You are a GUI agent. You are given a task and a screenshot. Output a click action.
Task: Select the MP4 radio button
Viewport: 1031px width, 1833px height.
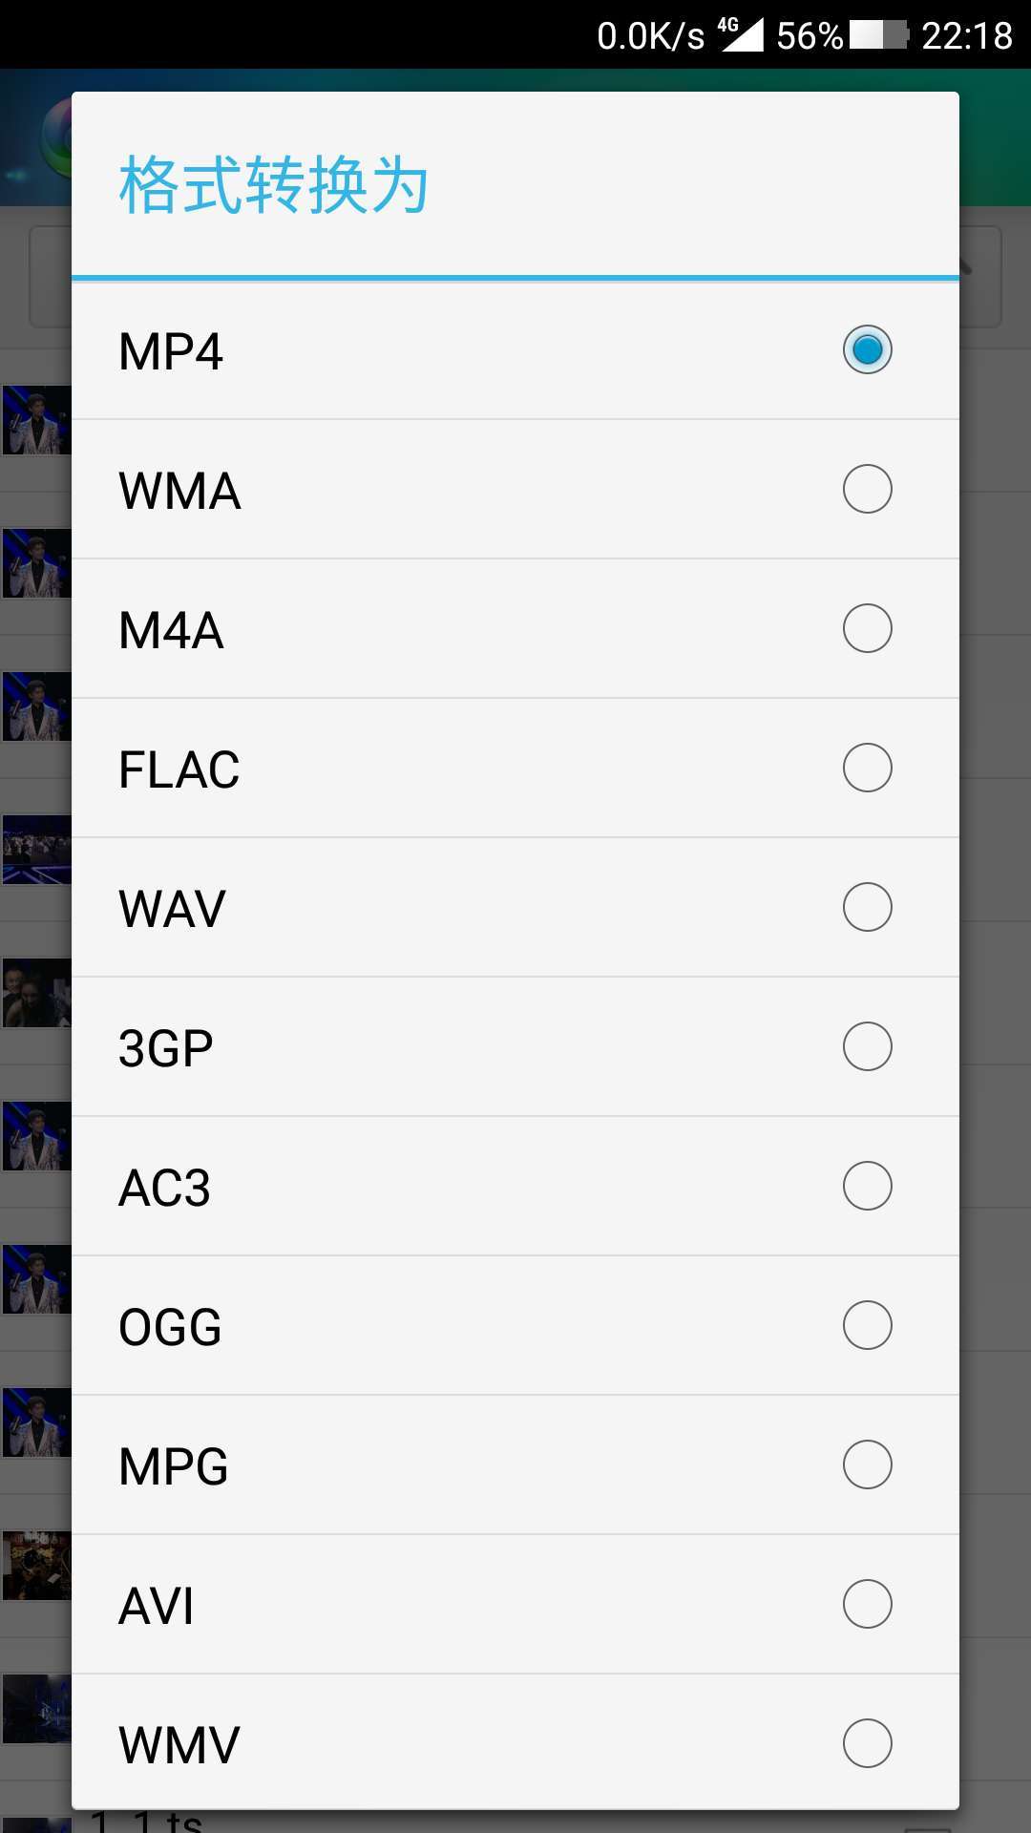tap(867, 349)
